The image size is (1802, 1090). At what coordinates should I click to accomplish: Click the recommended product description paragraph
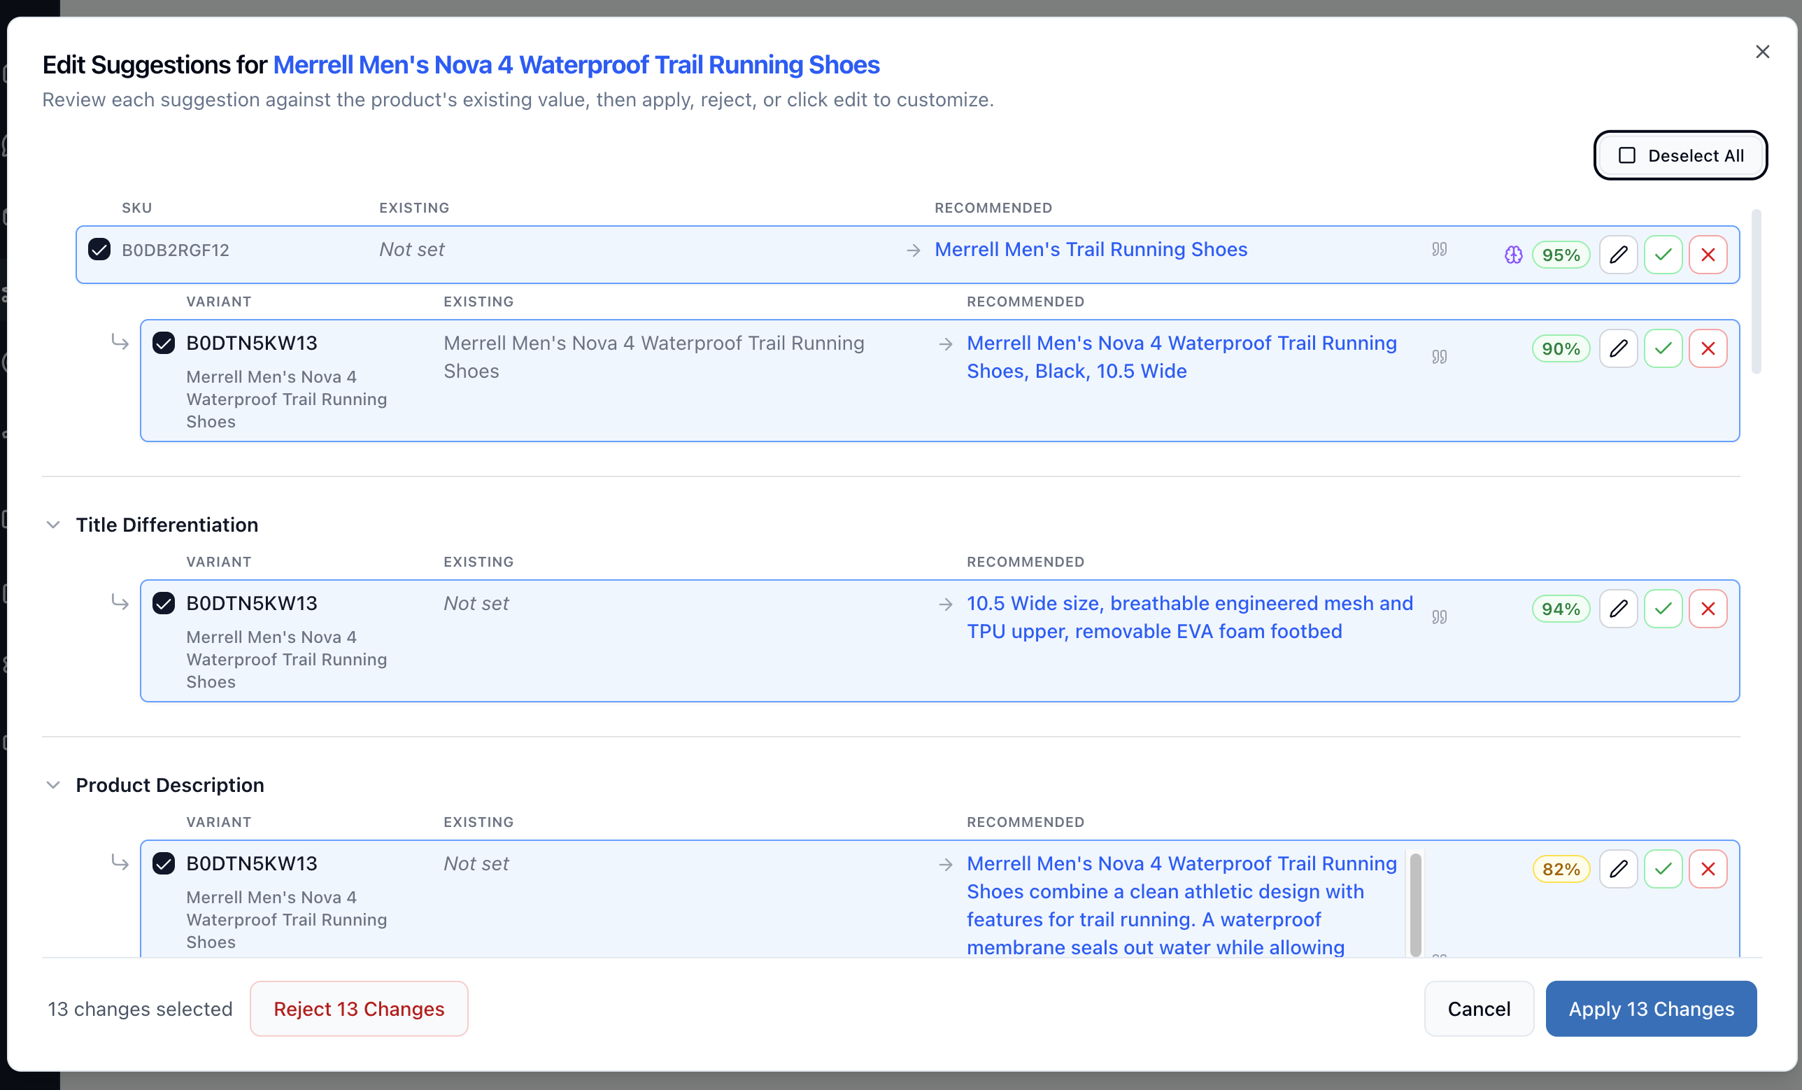click(x=1182, y=905)
